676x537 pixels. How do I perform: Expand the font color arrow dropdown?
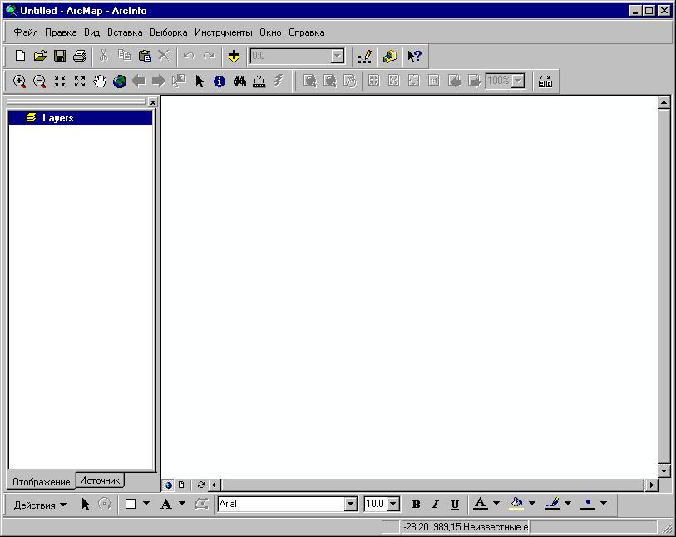coord(496,503)
